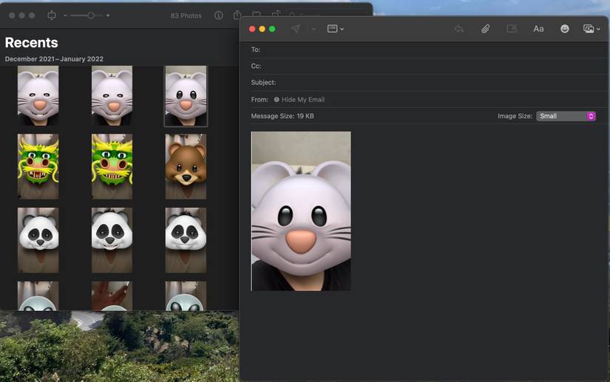Click the 83 Photos count label
610x382 pixels.
[186, 16]
